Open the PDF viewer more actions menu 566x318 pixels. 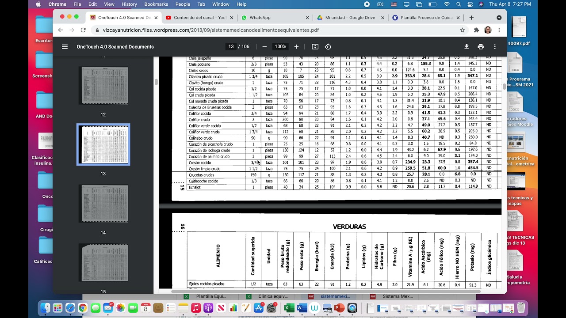coord(495,46)
